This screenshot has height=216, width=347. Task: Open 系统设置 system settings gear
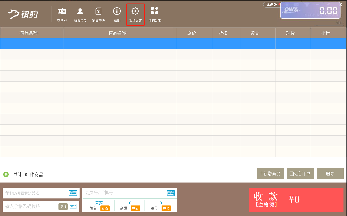tap(135, 15)
